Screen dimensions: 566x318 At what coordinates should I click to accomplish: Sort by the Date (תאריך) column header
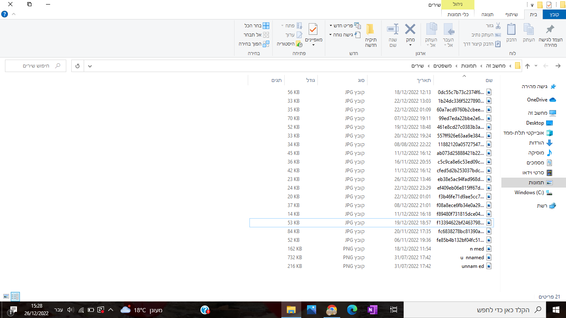point(401,80)
